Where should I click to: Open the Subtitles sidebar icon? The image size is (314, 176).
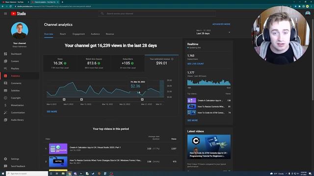click(5, 90)
